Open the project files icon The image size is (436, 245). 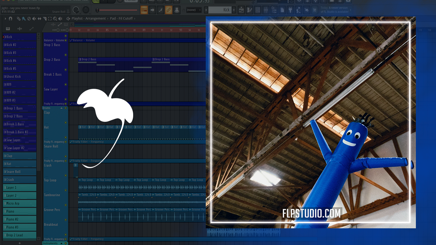click(282, 10)
